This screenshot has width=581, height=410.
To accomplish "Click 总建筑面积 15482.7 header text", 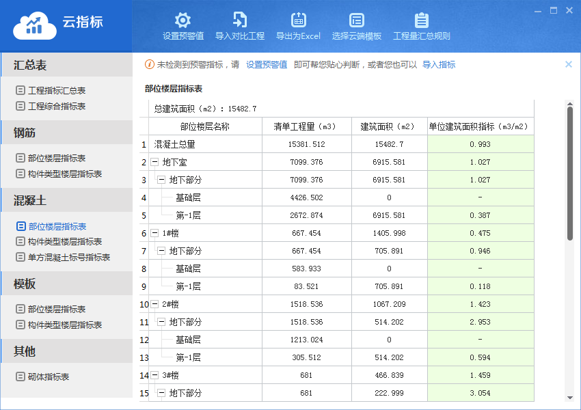I will point(205,109).
